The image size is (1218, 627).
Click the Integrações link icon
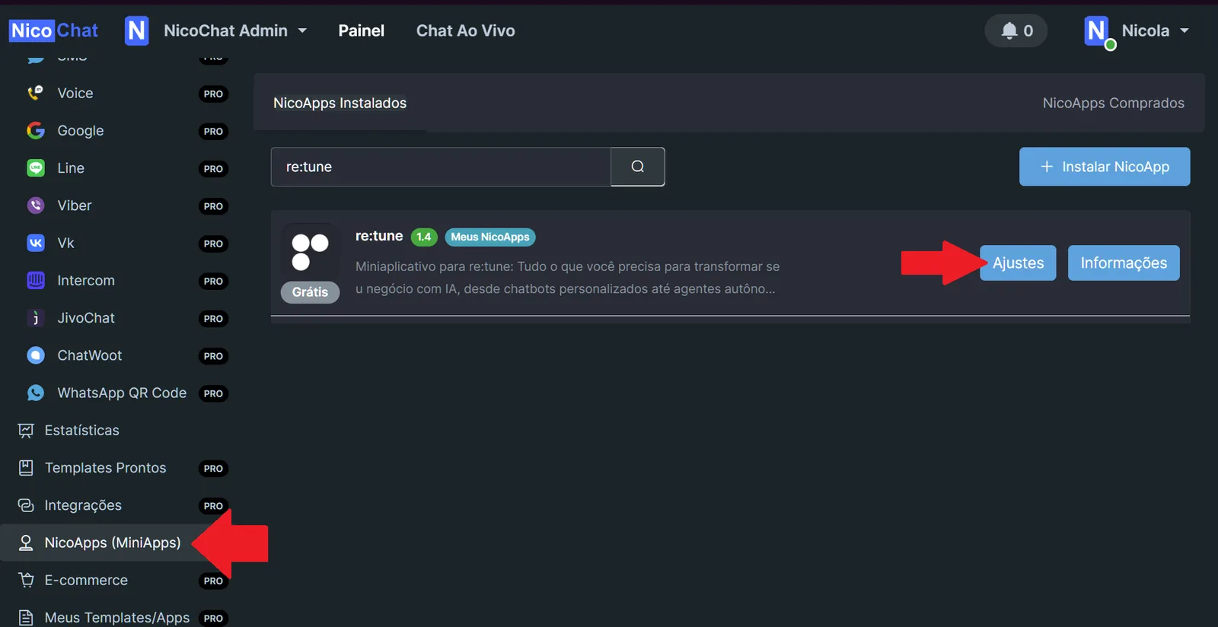pyautogui.click(x=26, y=505)
